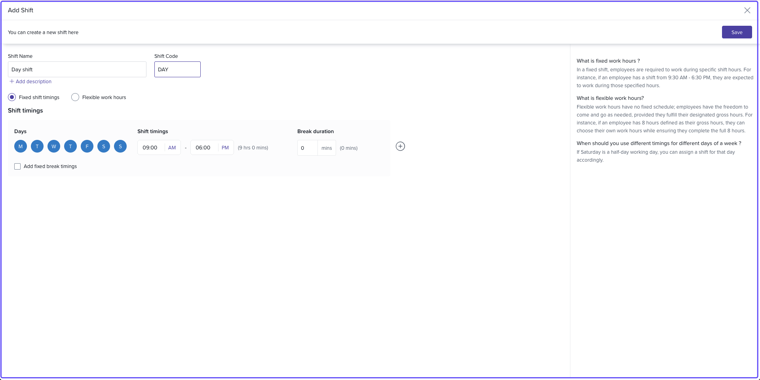The height and width of the screenshot is (380, 760).
Task: Toggle the Thursday day circle
Action: tap(70, 146)
